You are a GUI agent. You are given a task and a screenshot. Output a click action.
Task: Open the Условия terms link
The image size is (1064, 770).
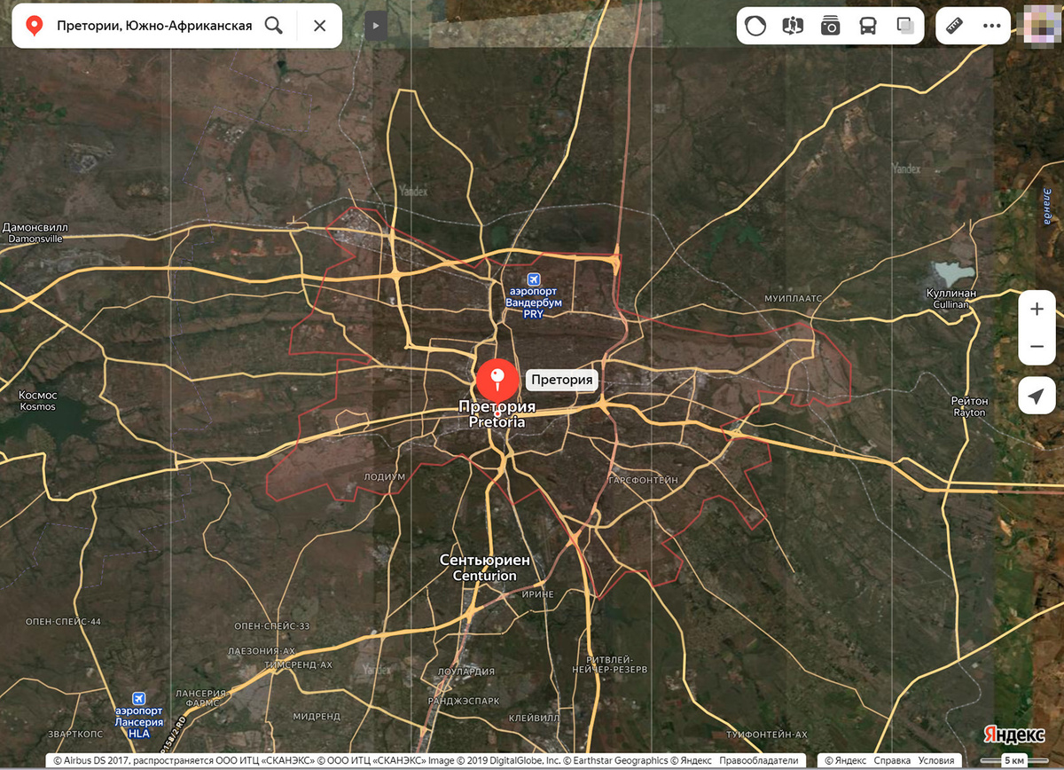tap(936, 760)
